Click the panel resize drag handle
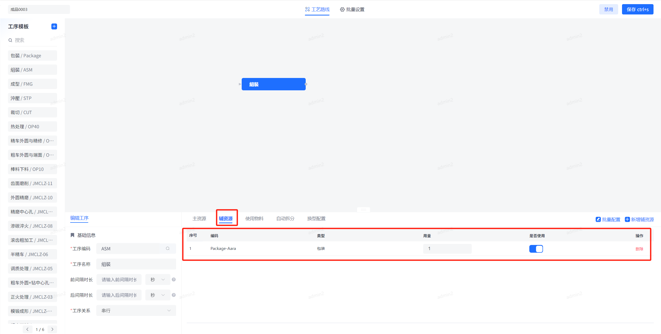 coord(363,210)
